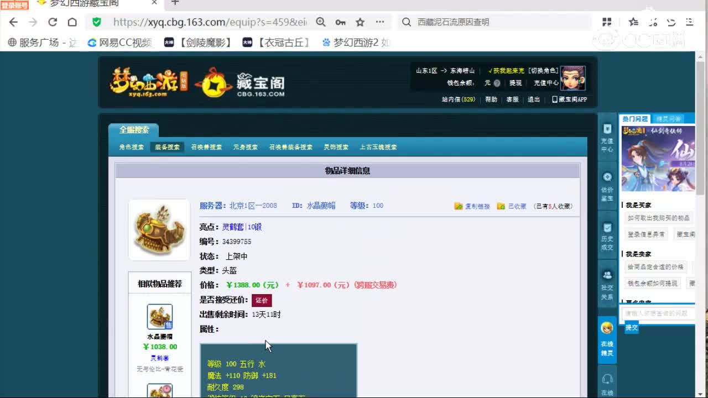Switch to 召唤兽搜索
The image size is (708, 398).
(x=206, y=147)
